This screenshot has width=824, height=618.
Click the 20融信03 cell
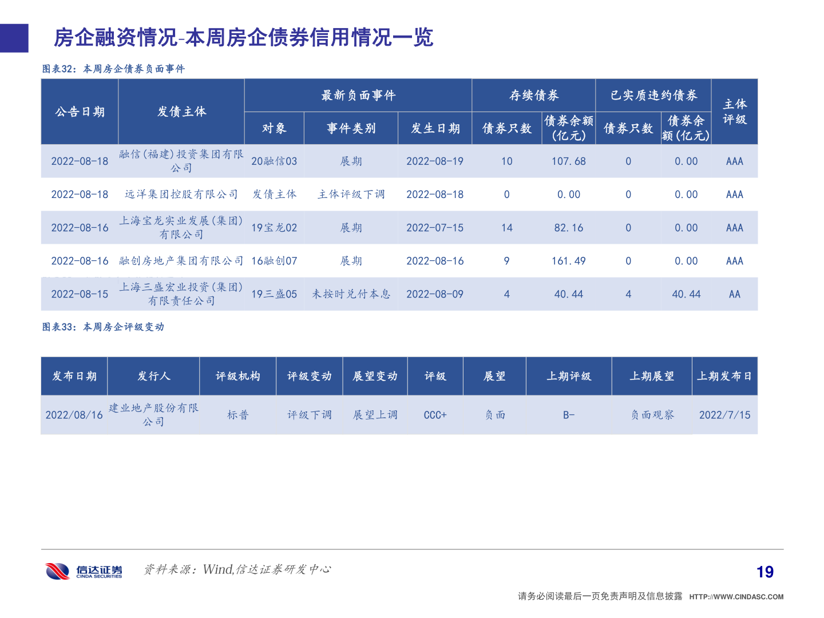click(274, 161)
